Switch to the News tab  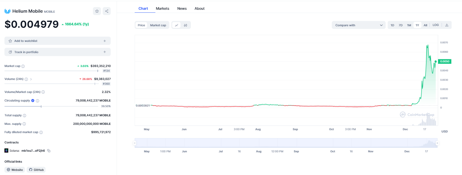click(x=182, y=9)
